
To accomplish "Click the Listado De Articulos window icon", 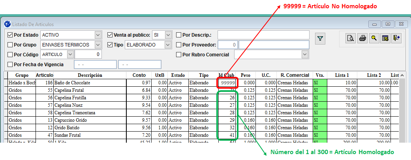I will pos(7,24).
